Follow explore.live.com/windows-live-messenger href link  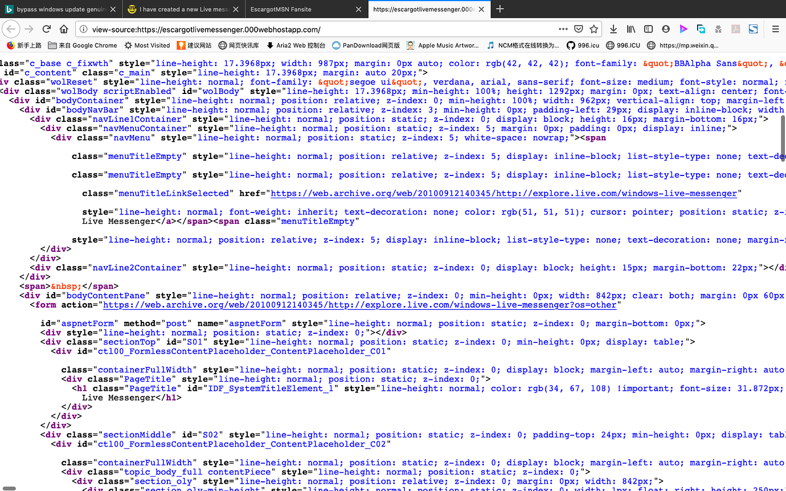pyautogui.click(x=504, y=193)
